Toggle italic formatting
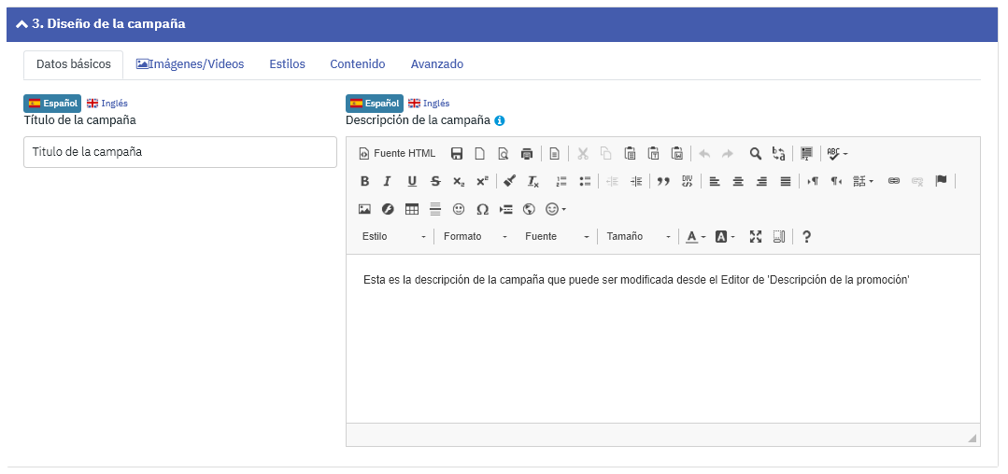The width and height of the screenshot is (1008, 474). pos(387,181)
